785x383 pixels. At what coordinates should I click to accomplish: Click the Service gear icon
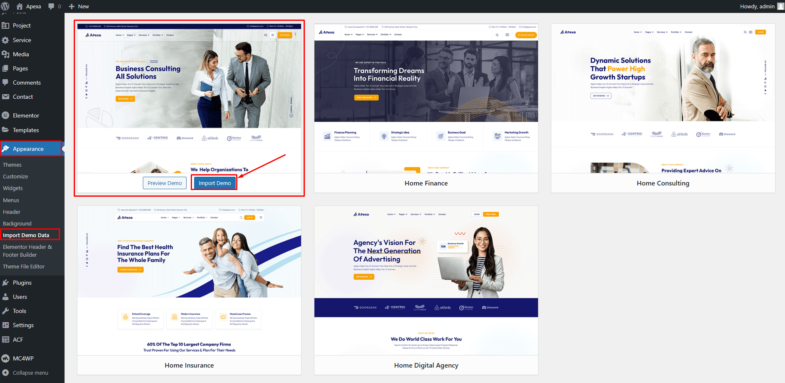(x=5, y=40)
